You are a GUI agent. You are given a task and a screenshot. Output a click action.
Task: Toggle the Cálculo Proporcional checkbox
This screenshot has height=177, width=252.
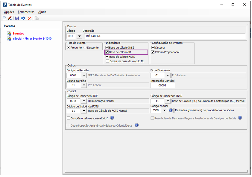point(153,52)
